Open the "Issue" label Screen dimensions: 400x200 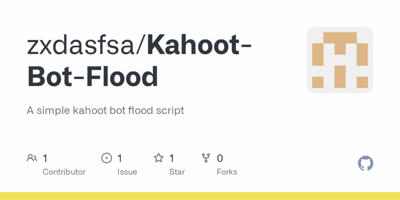pyautogui.click(x=127, y=172)
